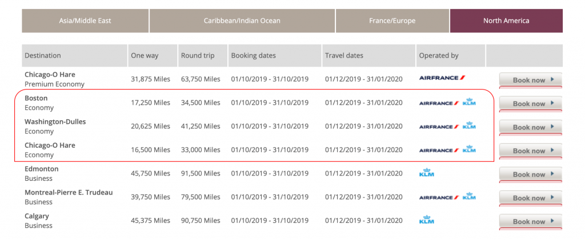Click the KLM logo in the Calgary row
The height and width of the screenshot is (240, 585).
(426, 219)
